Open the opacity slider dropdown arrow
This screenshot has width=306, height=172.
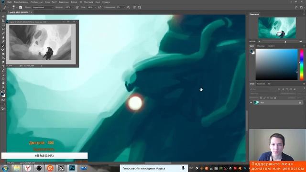(73, 7)
